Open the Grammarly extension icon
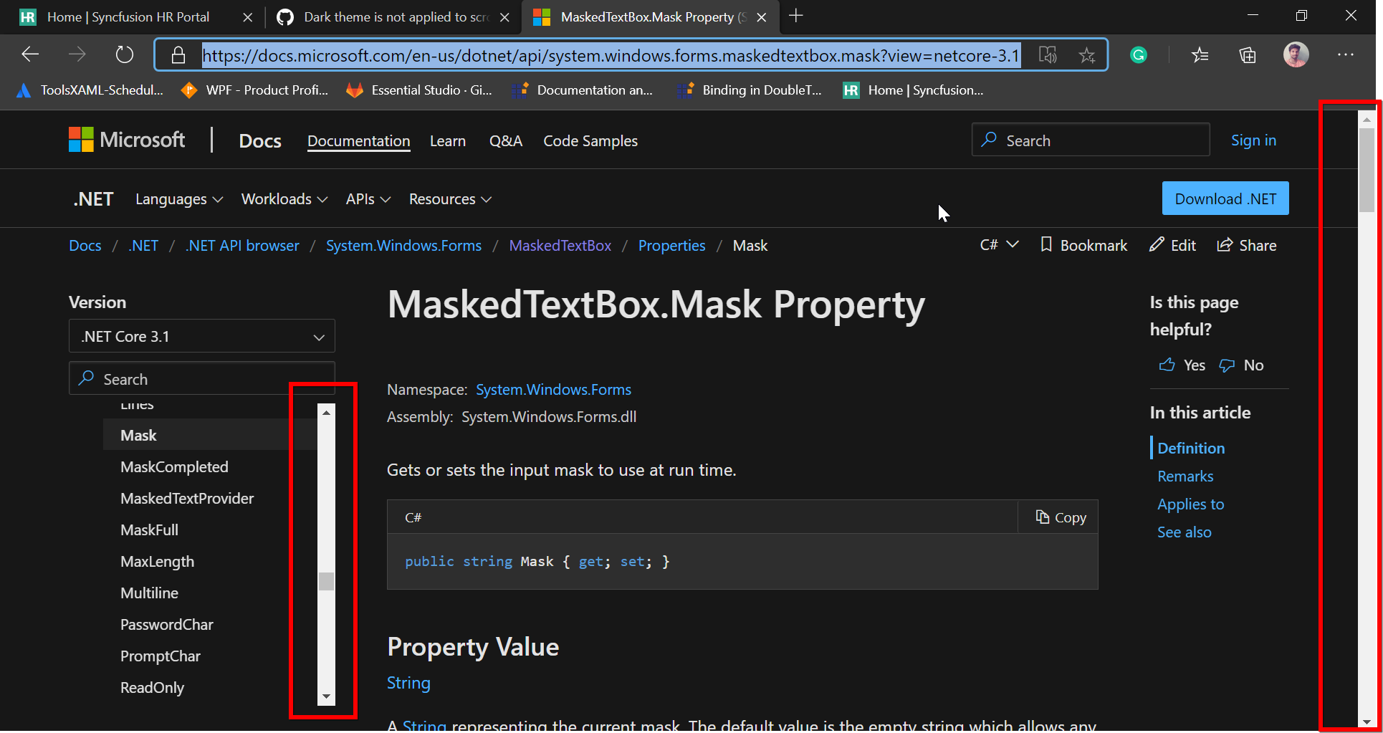 [1139, 54]
